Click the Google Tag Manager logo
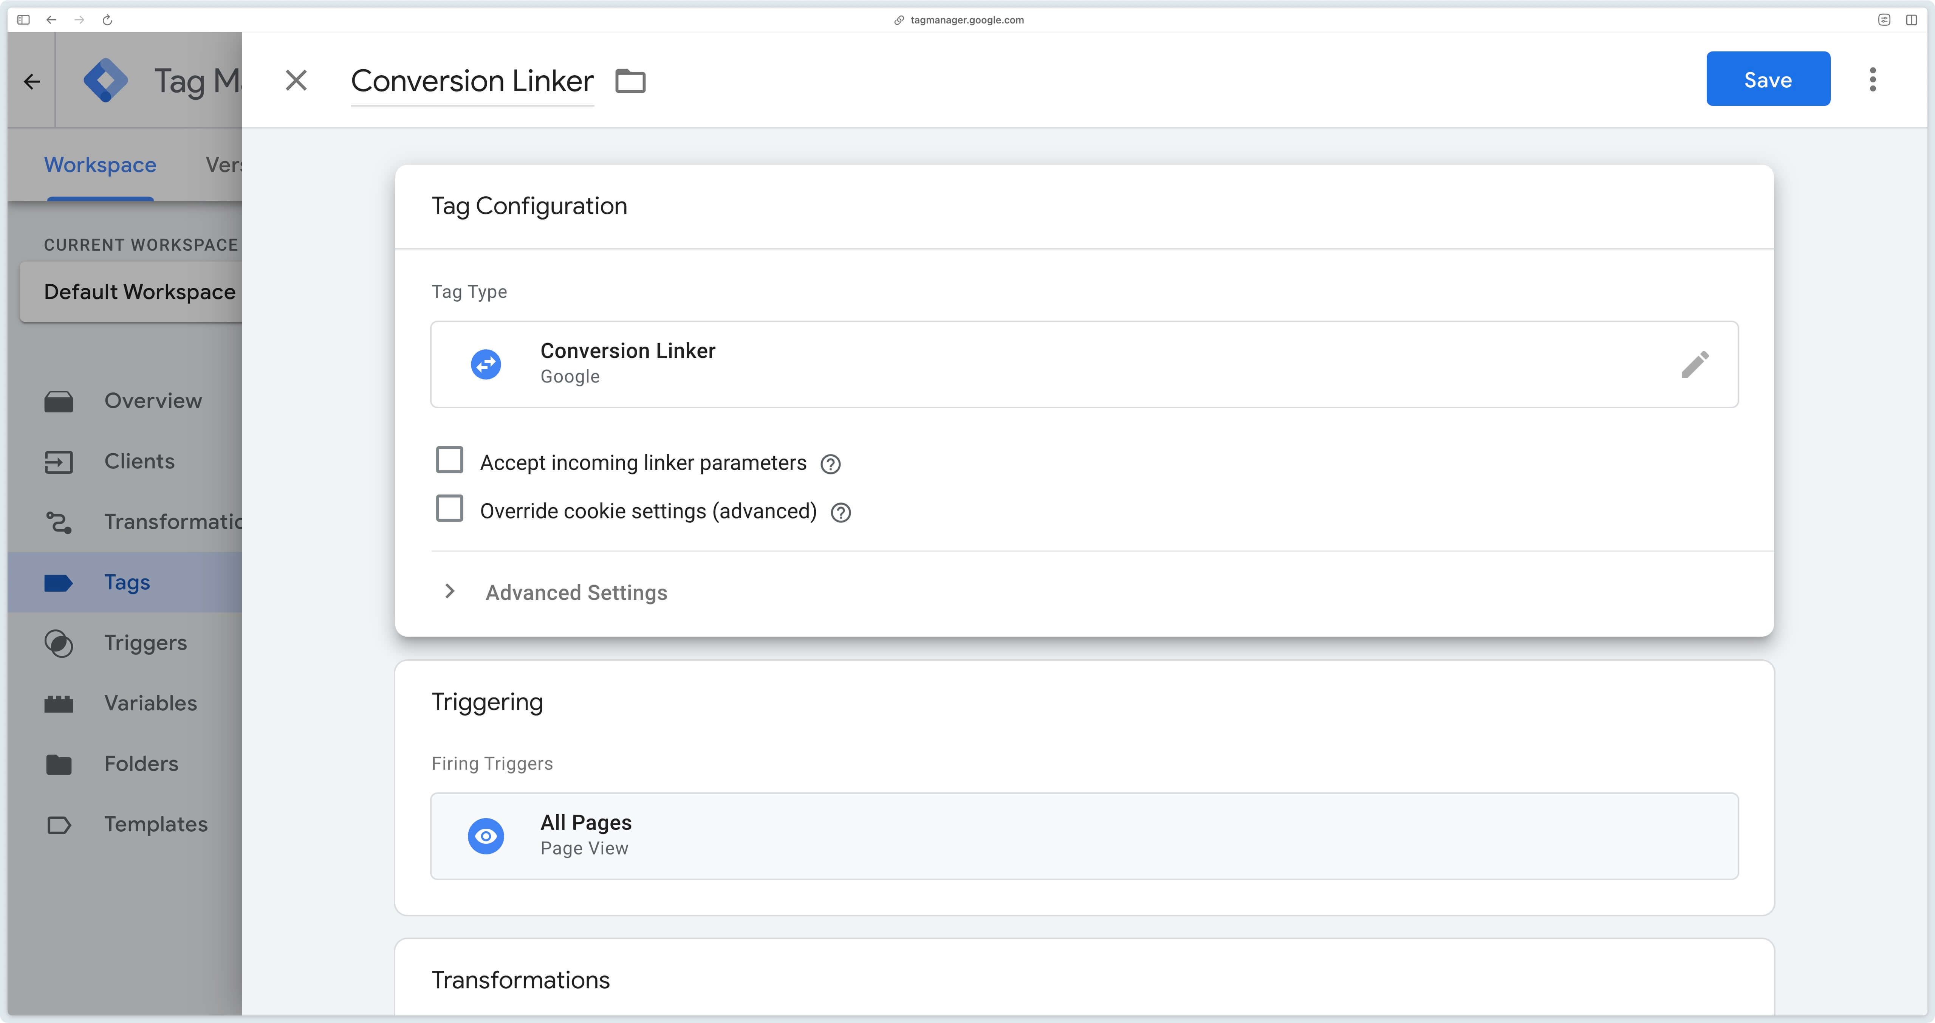The width and height of the screenshot is (1935, 1023). coord(105,81)
